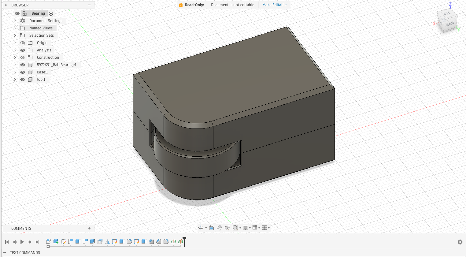The image size is (466, 257).
Task: Select the first timeline feature, insert component
Action: pyautogui.click(x=48, y=241)
